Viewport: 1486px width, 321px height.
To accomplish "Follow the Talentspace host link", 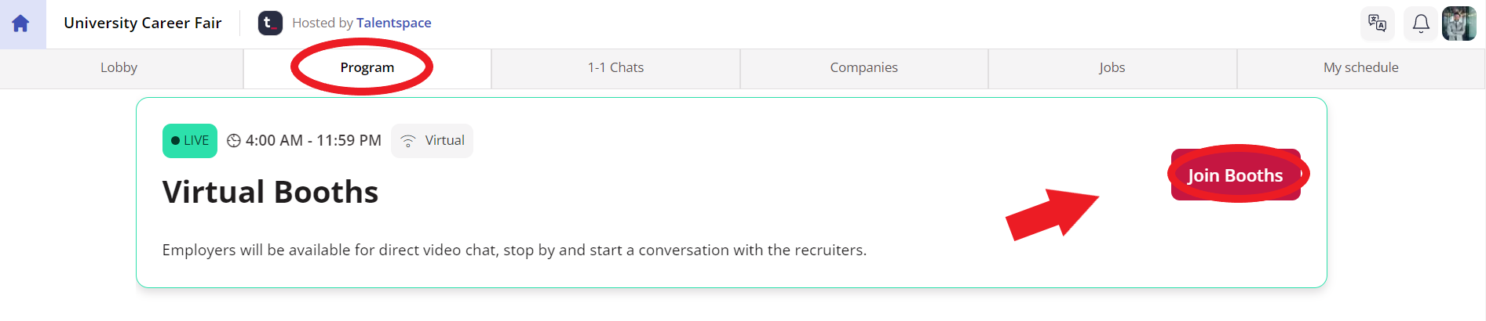I will point(394,23).
